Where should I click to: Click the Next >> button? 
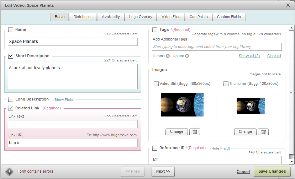[163, 172]
